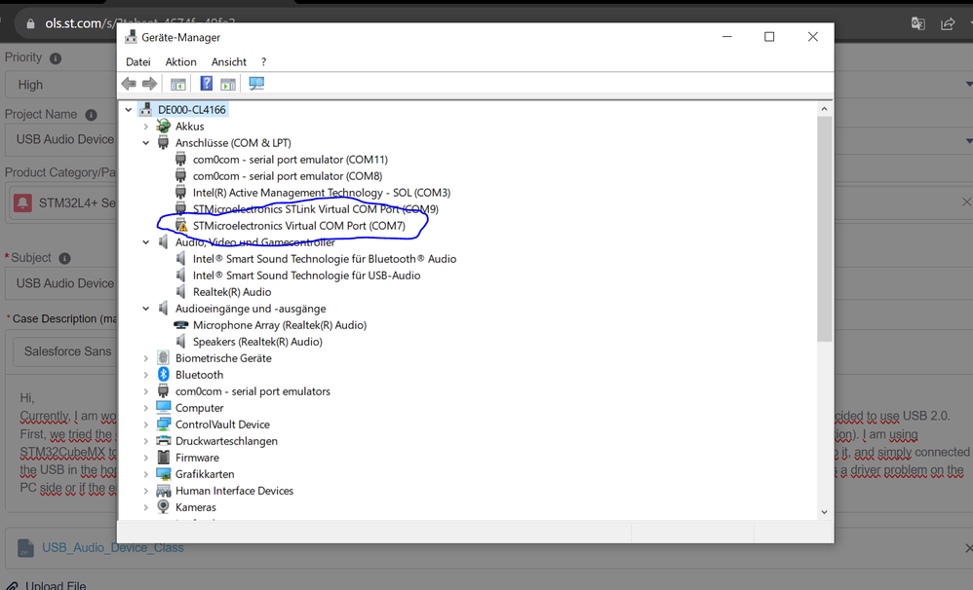Select Intel(R) Active Management Technology - SOL (COM3)
The height and width of the screenshot is (590, 973).
coord(322,193)
